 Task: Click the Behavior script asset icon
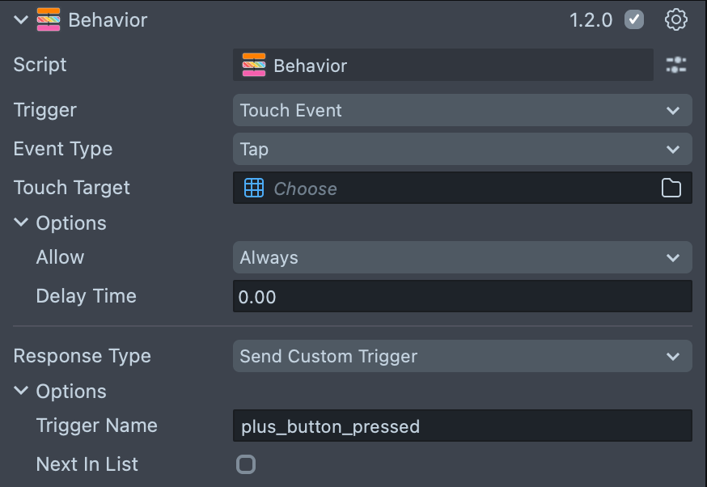click(x=254, y=66)
